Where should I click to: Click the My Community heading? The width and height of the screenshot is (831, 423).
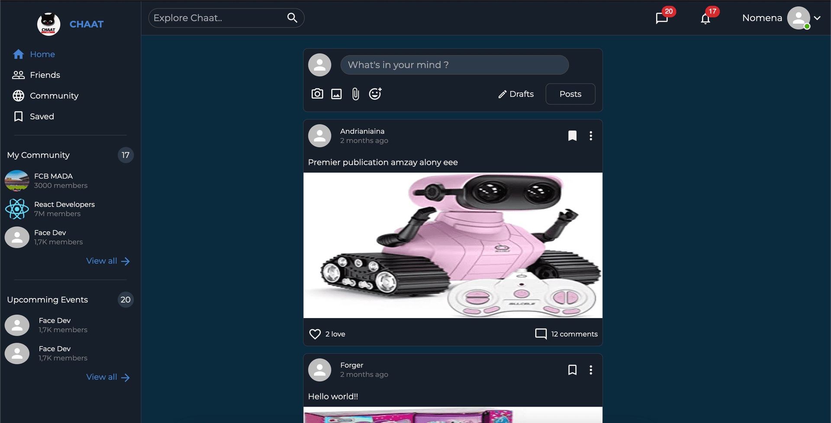(x=38, y=155)
